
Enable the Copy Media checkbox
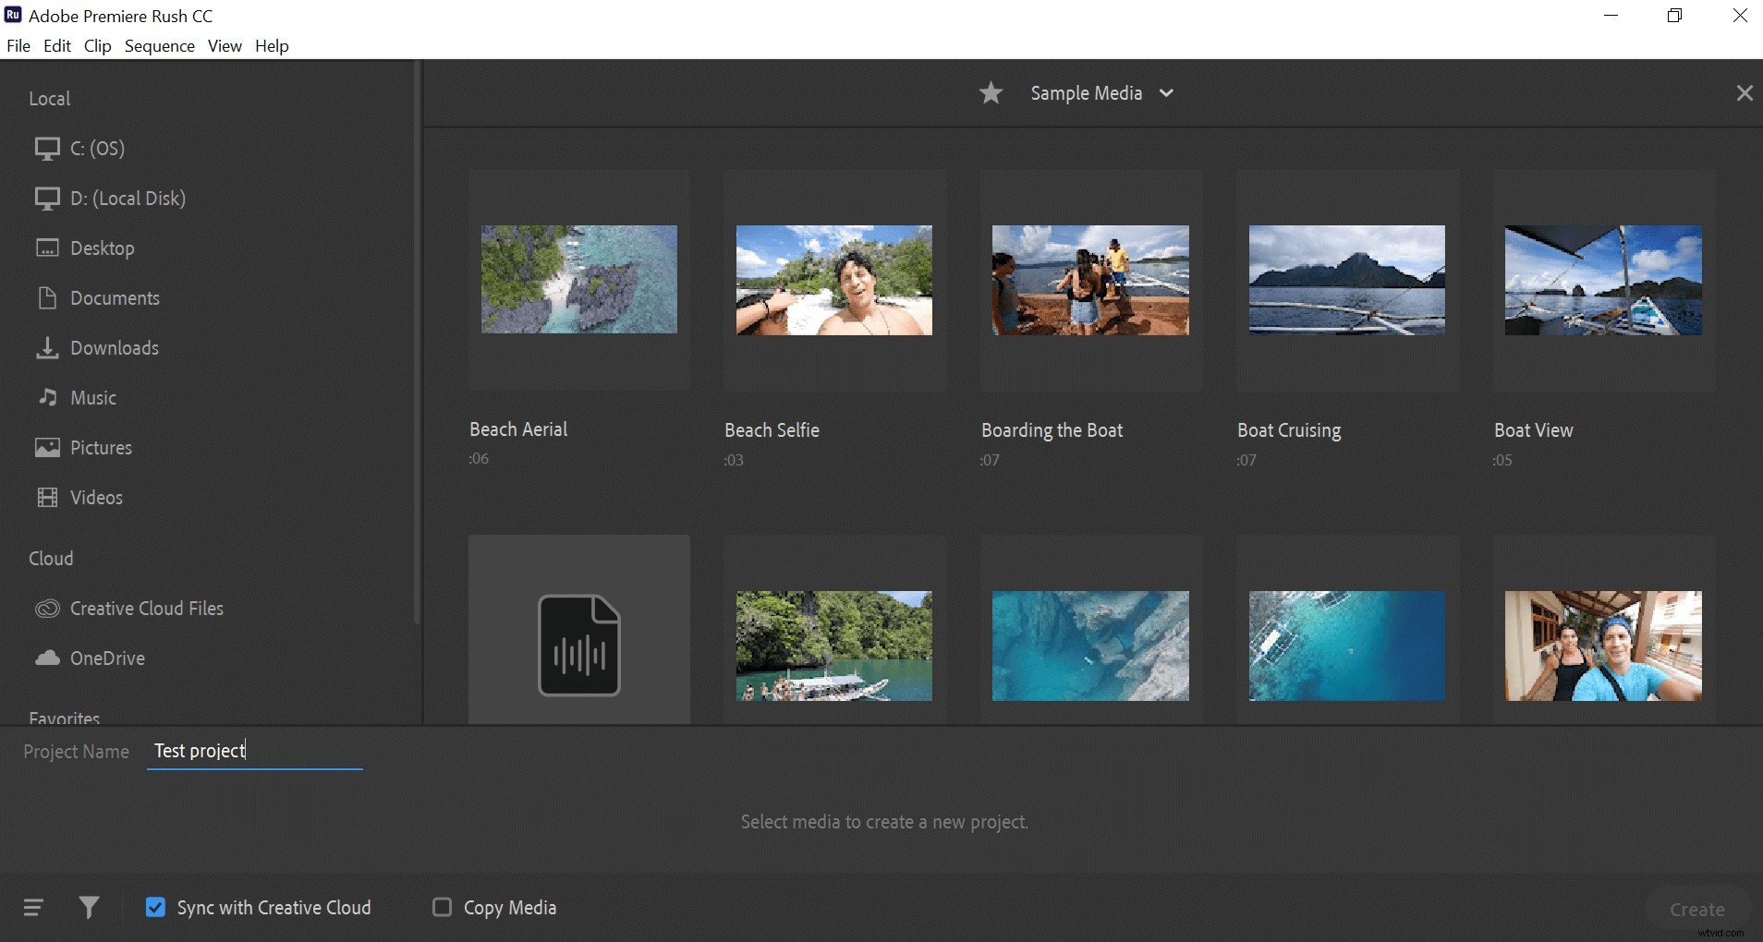click(x=443, y=907)
